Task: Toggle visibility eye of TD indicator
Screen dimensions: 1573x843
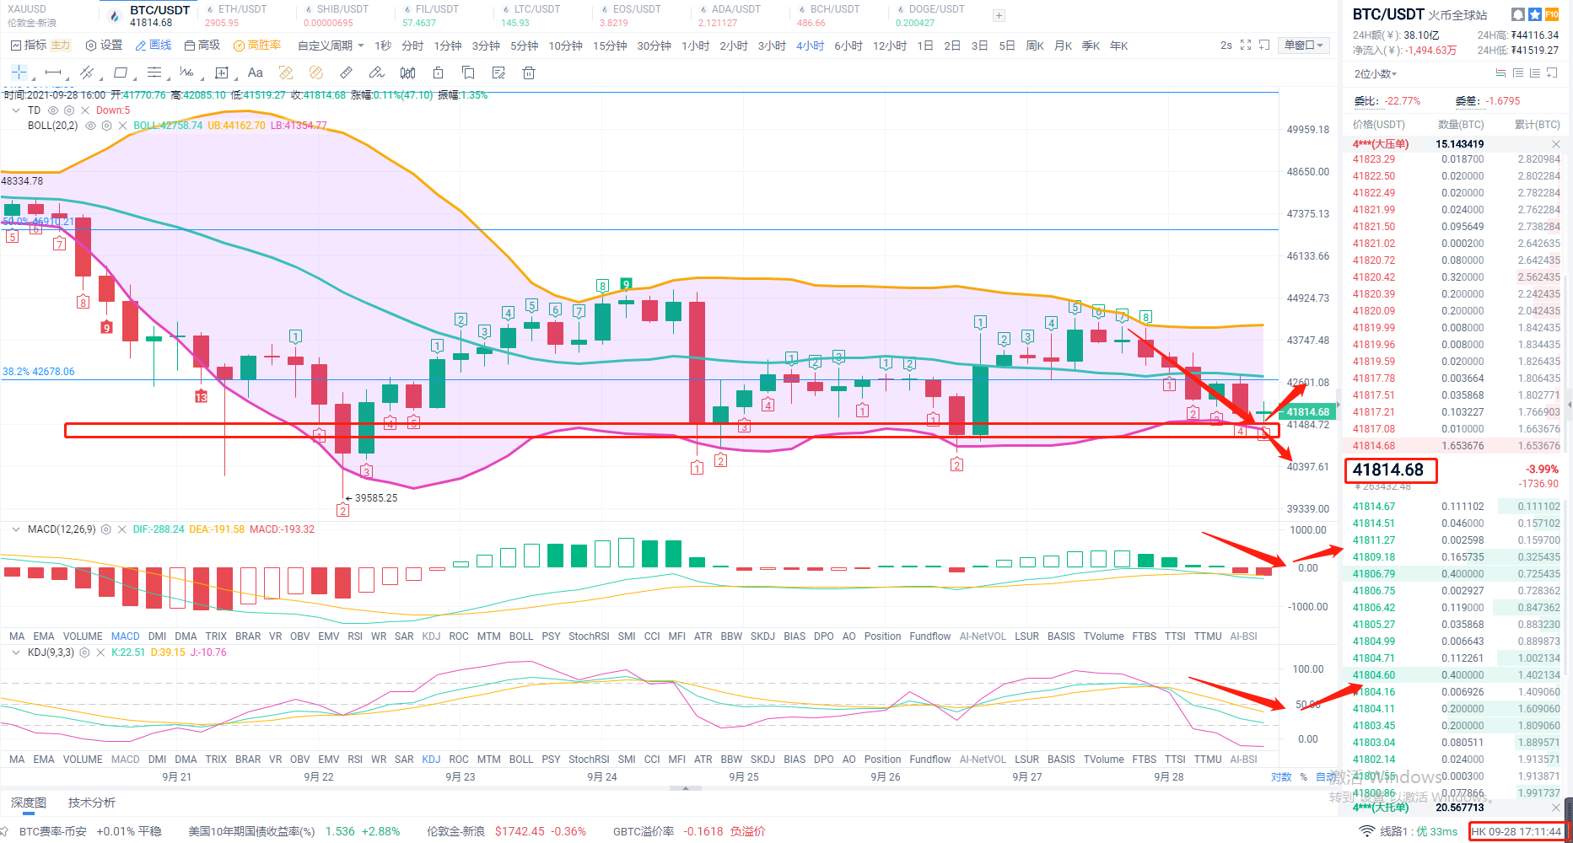Action: pos(53,110)
